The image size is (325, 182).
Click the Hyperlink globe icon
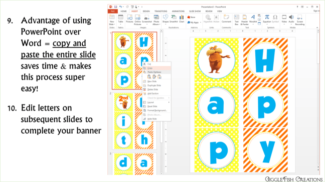tap(208, 17)
